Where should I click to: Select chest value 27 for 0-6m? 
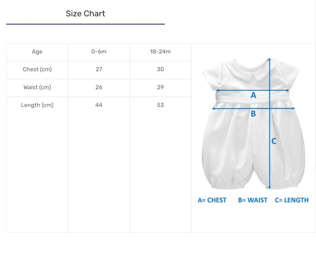[x=99, y=69]
